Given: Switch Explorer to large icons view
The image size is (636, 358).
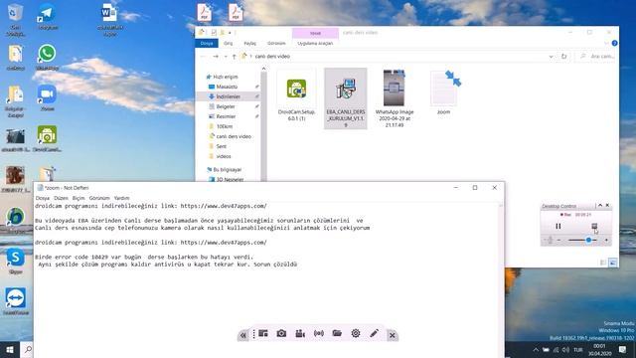Looking at the screenshot, I should [613, 263].
